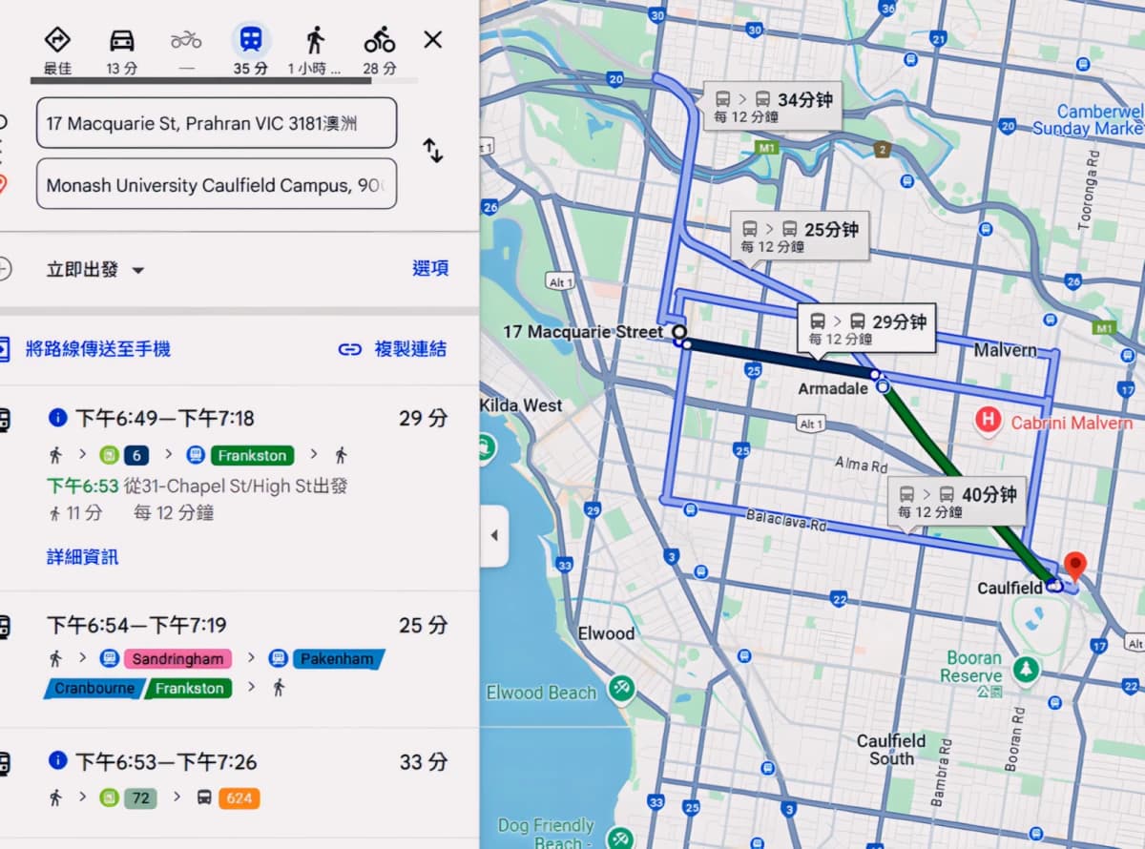Click the green Frankston line badge in the first route
Viewport: 1145px width, 849px height.
253,455
